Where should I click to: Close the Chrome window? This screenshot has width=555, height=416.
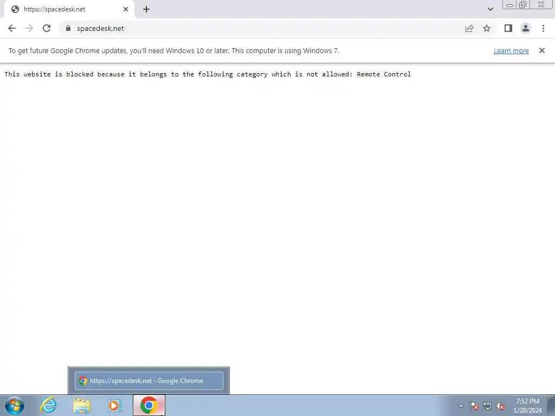(x=541, y=4)
